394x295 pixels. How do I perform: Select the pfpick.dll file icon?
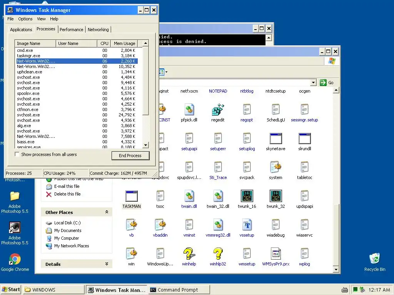tap(189, 109)
